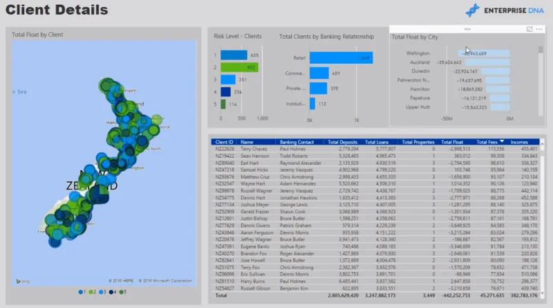The image size is (553, 308).
Task: Click Samuel Hicks name cell
Action: (x=254, y=170)
